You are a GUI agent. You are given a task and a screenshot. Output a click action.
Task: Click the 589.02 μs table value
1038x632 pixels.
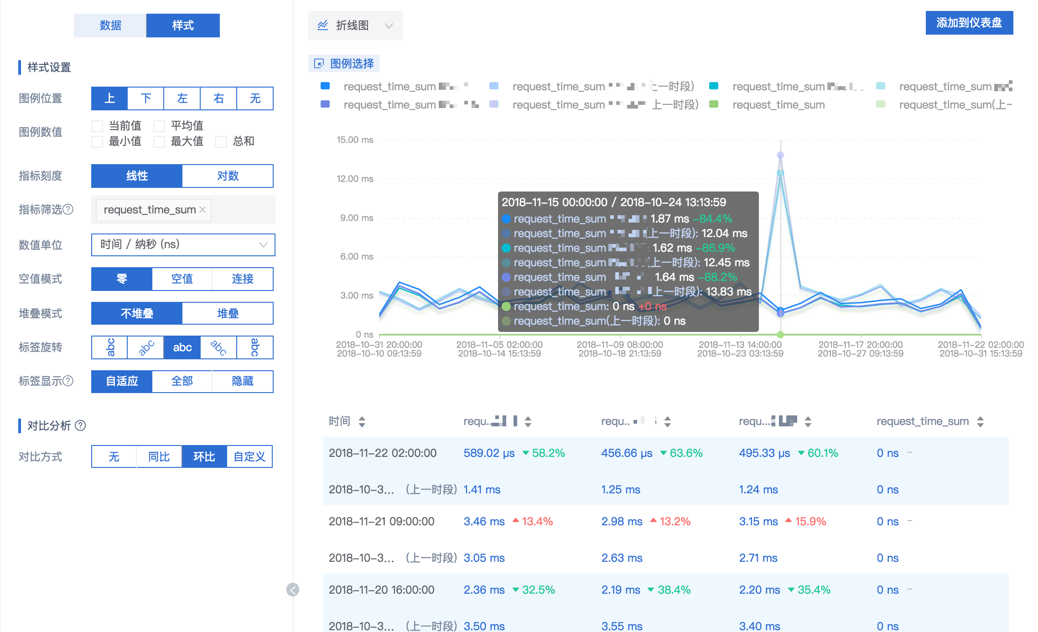[x=489, y=453]
